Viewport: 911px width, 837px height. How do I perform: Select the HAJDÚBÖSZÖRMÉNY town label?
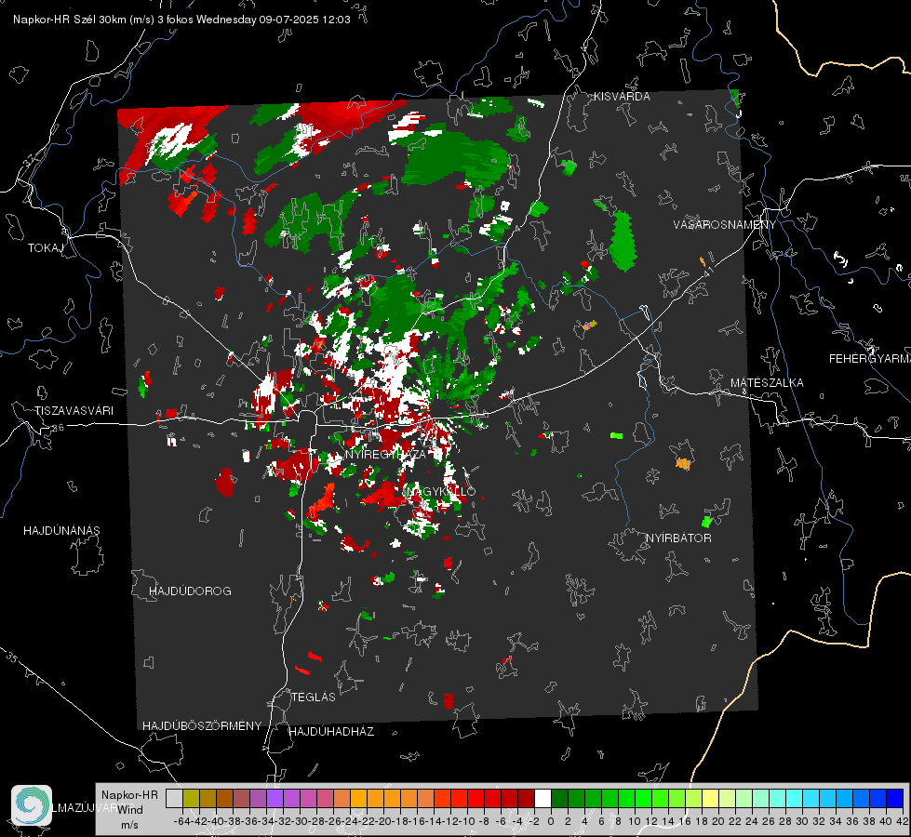click(x=202, y=726)
